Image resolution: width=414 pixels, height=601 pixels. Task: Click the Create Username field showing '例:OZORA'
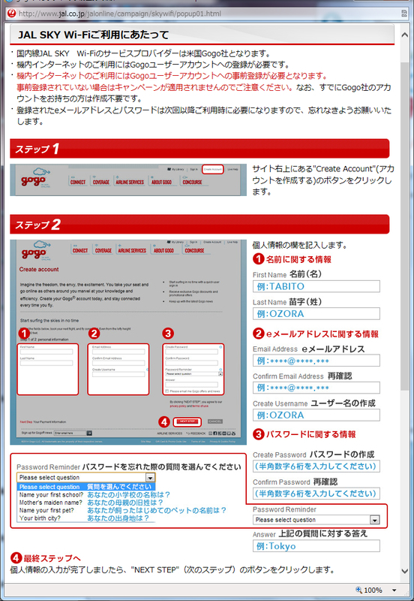316,415
